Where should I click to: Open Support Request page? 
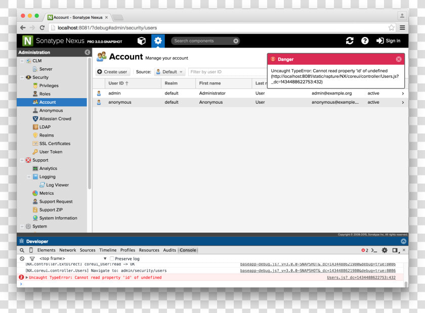[x=53, y=201]
